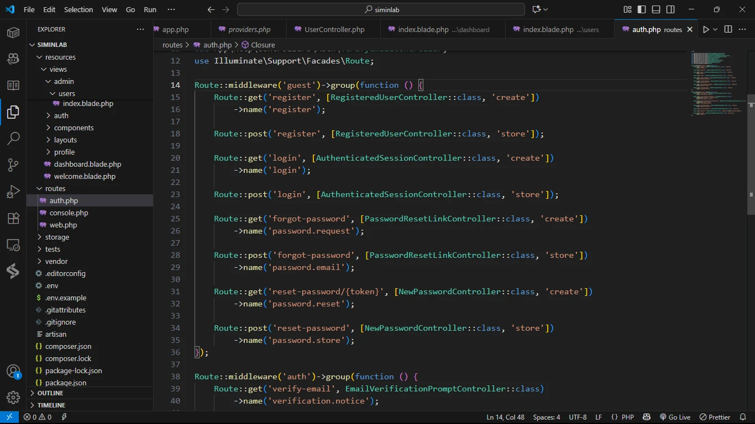Toggle the Panel layout button

(x=656, y=9)
